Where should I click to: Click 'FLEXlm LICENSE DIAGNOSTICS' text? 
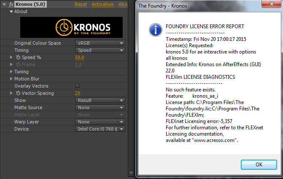(200, 77)
